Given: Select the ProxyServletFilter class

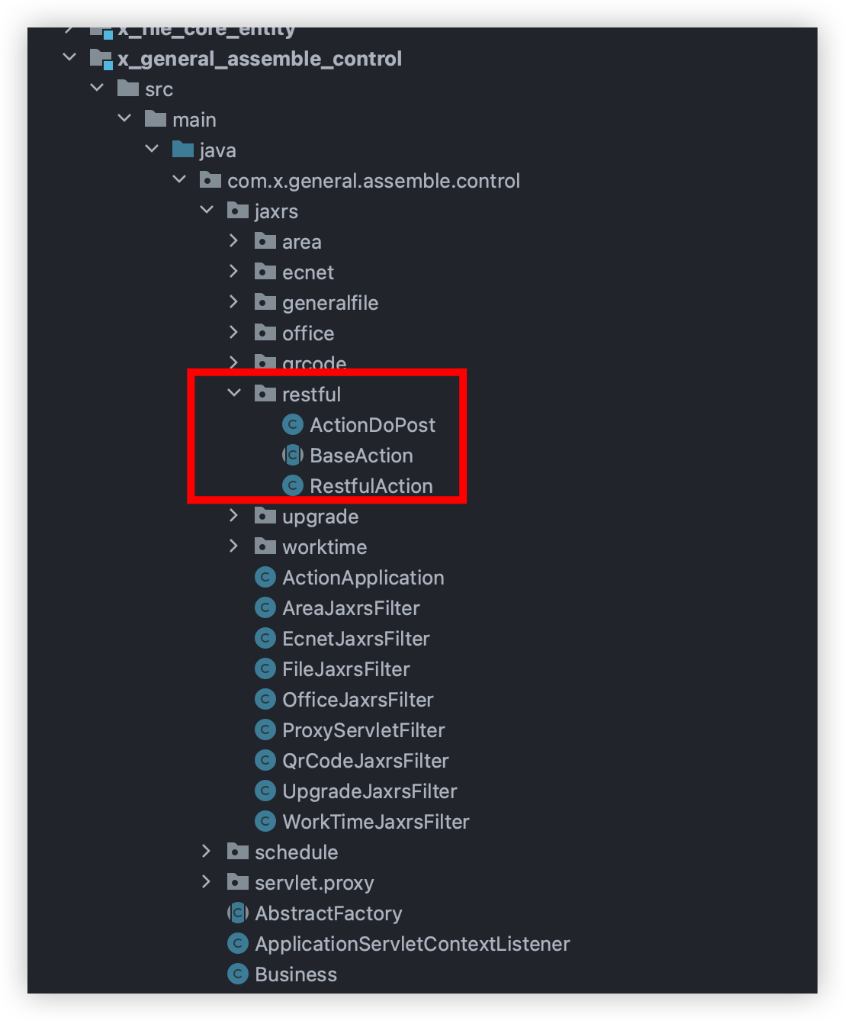Looking at the screenshot, I should tap(363, 730).
